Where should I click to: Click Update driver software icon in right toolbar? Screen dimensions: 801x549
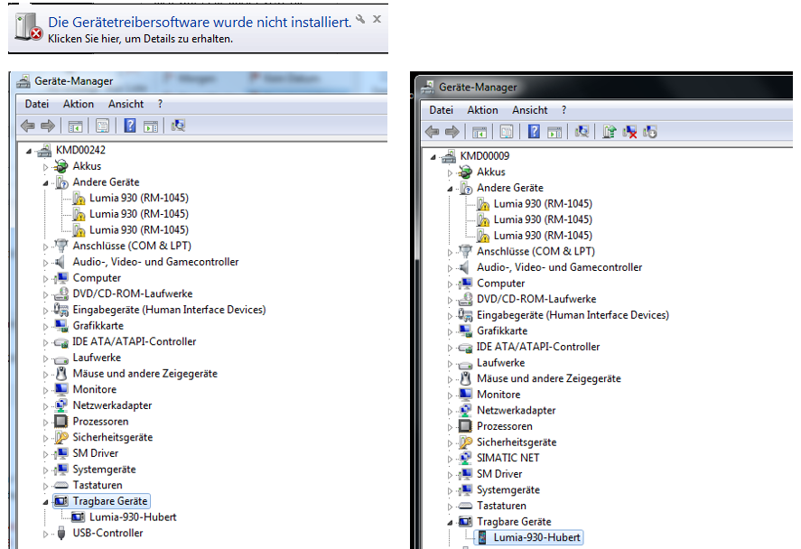pos(610,132)
